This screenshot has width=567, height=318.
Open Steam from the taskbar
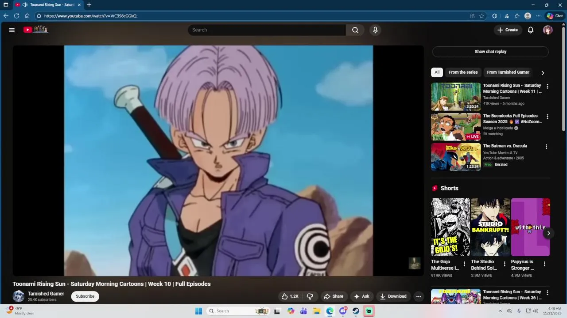coord(356,311)
